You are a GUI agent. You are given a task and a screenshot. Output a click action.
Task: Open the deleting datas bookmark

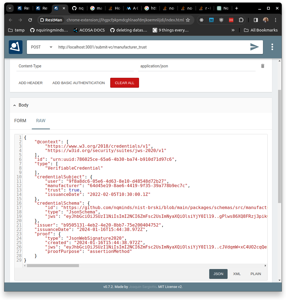pyautogui.click(x=129, y=30)
